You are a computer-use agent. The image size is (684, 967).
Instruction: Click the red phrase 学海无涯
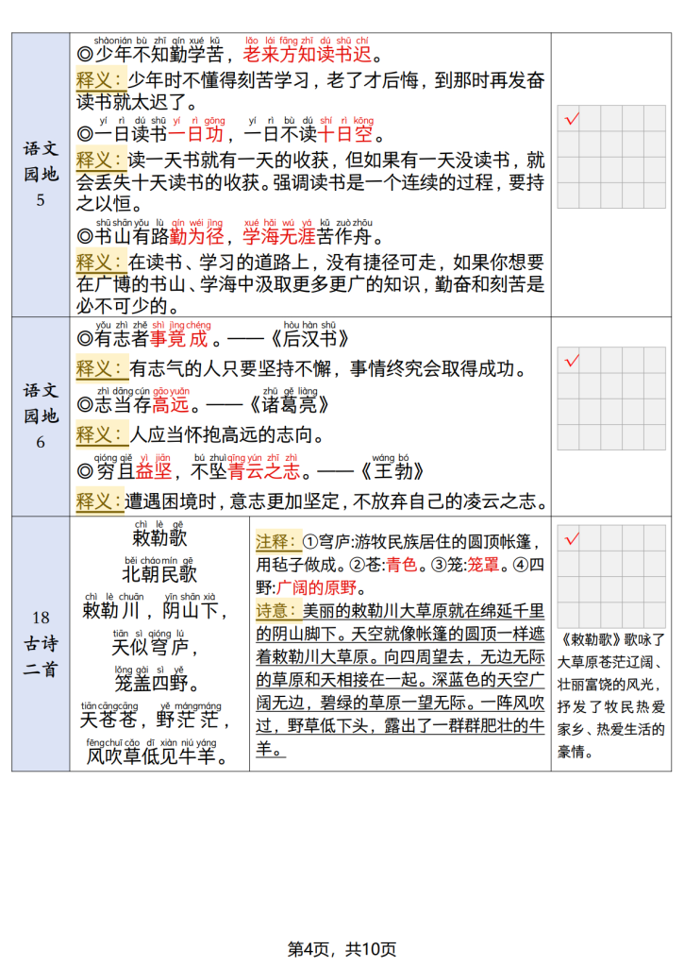point(278,235)
